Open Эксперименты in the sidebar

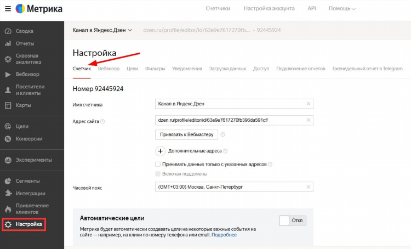click(x=34, y=160)
